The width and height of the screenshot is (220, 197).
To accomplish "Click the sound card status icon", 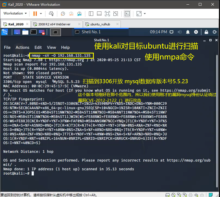I will point(196,195).
